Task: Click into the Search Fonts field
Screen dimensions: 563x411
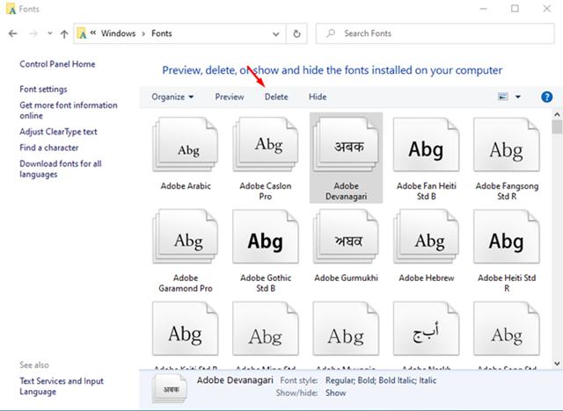Action: click(x=435, y=33)
